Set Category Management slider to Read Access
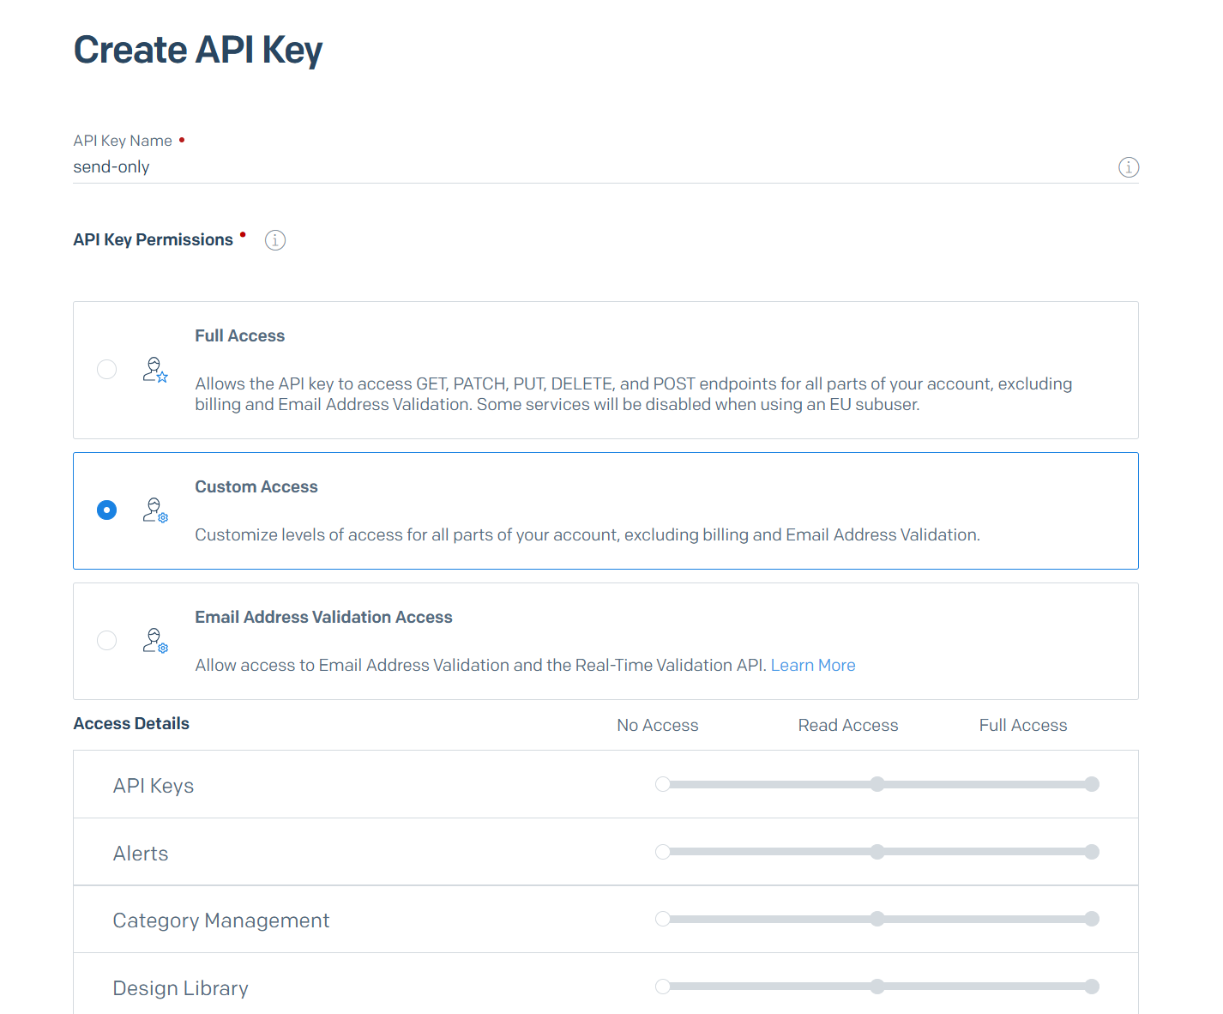 point(877,919)
